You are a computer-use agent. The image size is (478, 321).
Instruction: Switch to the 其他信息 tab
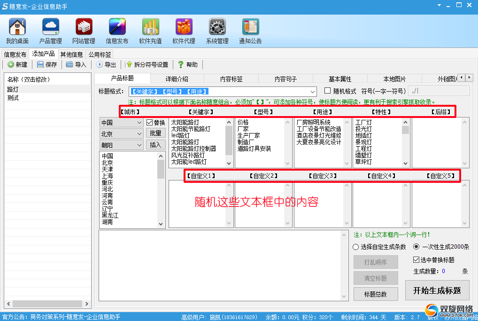(x=72, y=55)
